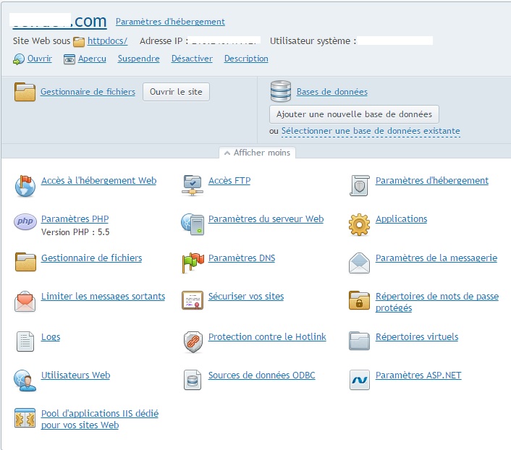Click the locked folder icon for protected directories
The width and height of the screenshot is (511, 450).
359,301
